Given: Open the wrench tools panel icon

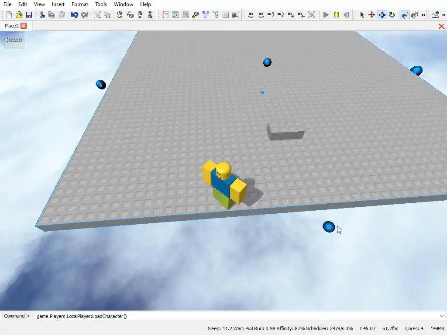Looking at the screenshot, I should pyautogui.click(x=185, y=15).
